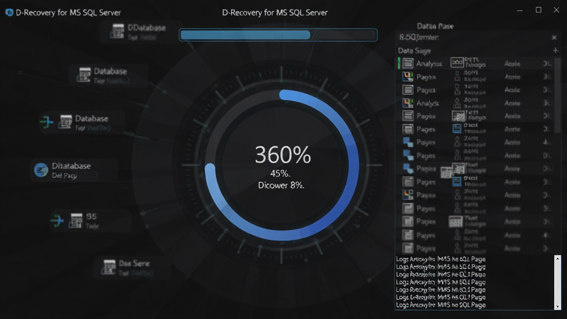Click the Dae Sere node label
The width and height of the screenshot is (567, 319).
coord(134,263)
